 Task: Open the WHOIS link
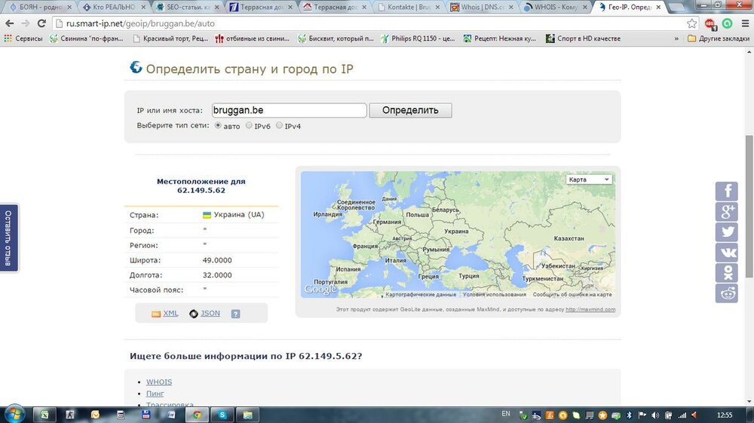159,382
